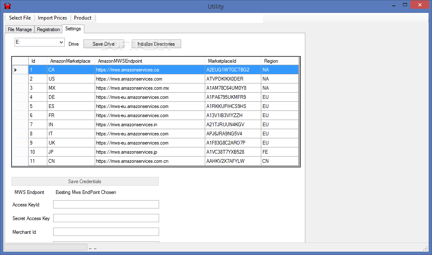Open the Select File menu
This screenshot has width=432, height=255.
pyautogui.click(x=20, y=18)
